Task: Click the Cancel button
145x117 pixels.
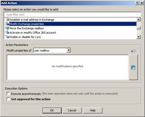Action: pos(72,110)
